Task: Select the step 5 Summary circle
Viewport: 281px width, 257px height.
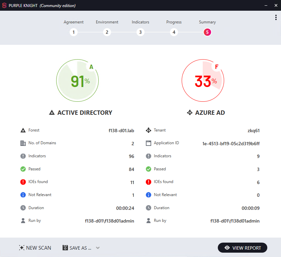Action: (x=207, y=32)
